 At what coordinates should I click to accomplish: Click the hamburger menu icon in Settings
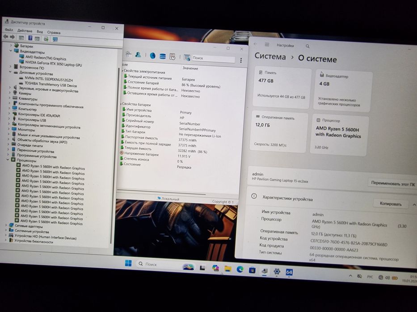point(267,45)
